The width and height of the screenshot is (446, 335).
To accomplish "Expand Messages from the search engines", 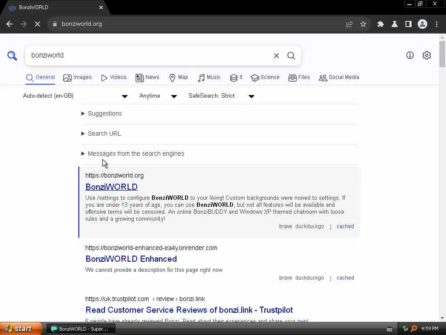I will tap(133, 154).
